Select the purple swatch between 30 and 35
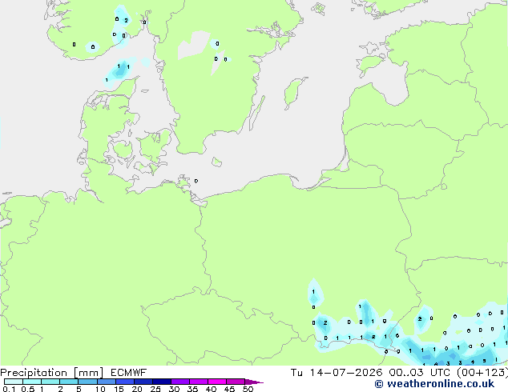This screenshot has height=392, width=508. click(180, 382)
